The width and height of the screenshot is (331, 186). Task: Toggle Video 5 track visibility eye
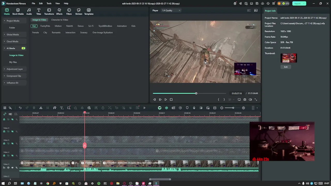point(12,144)
